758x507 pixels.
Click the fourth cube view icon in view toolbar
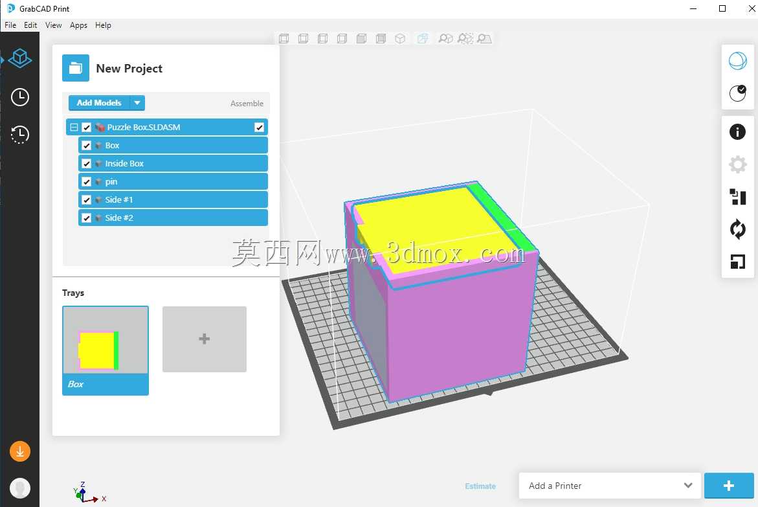point(342,39)
